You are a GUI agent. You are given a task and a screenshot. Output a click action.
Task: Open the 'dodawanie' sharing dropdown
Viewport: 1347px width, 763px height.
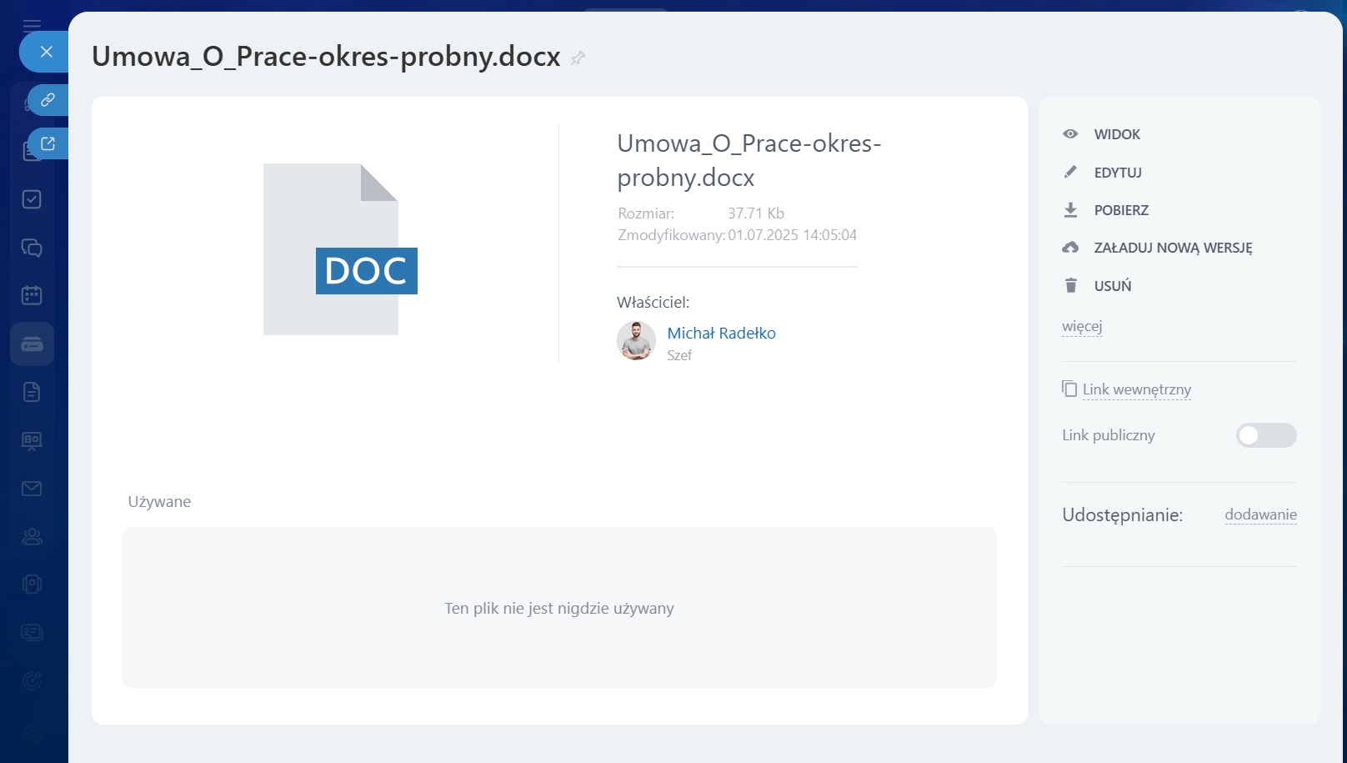[1260, 515]
